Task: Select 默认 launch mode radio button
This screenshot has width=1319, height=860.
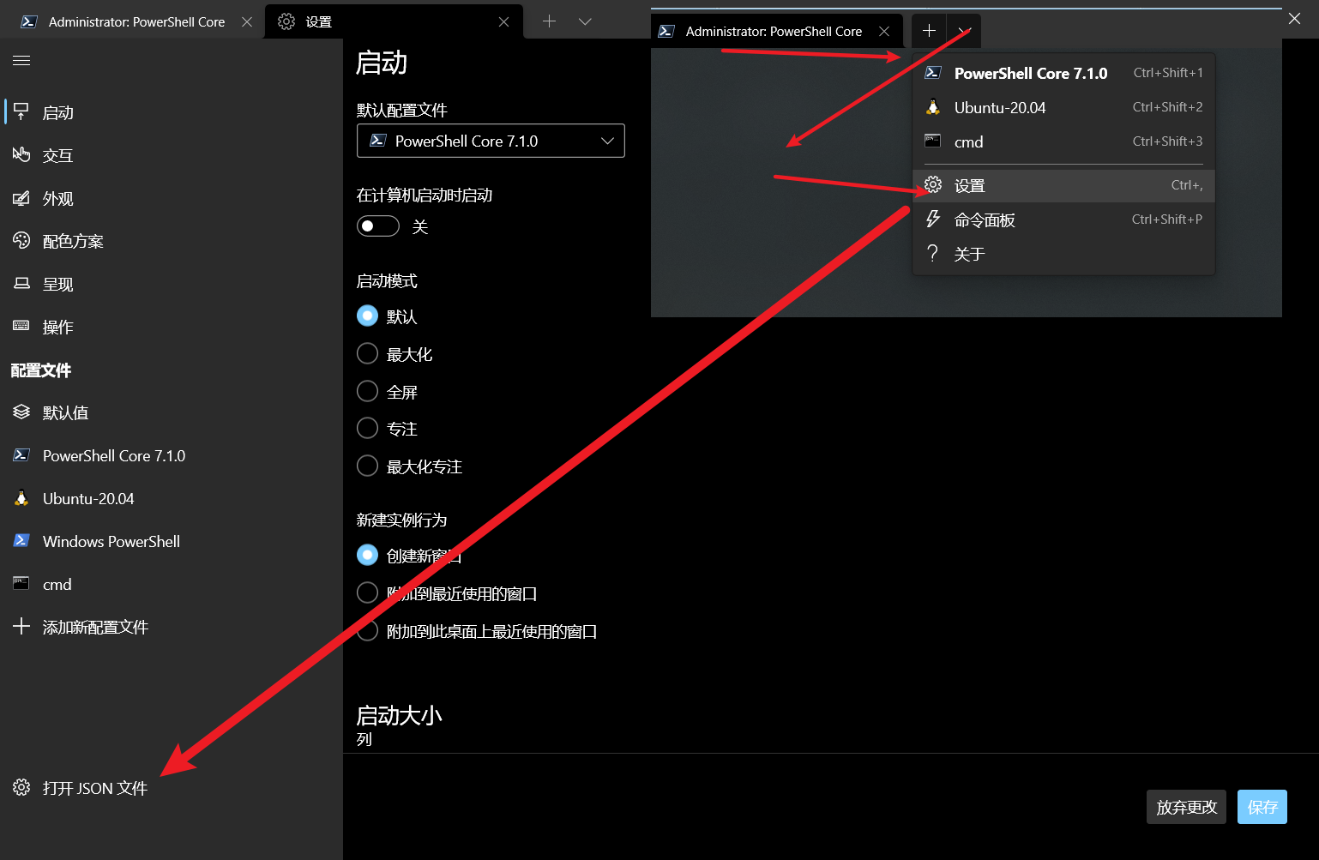Action: coord(367,316)
